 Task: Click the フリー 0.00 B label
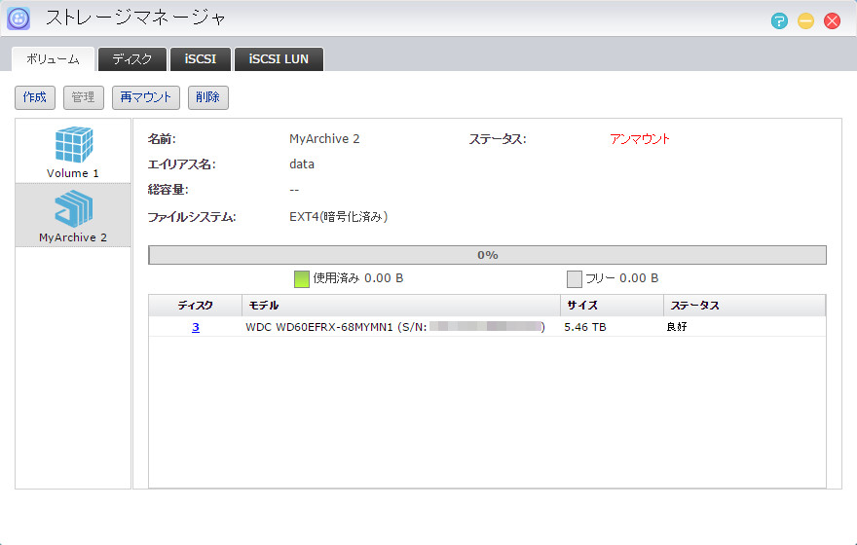point(622,278)
